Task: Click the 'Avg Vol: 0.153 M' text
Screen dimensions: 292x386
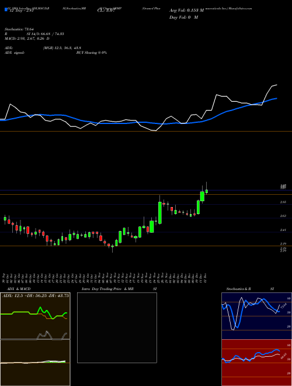Action: [x=186, y=11]
